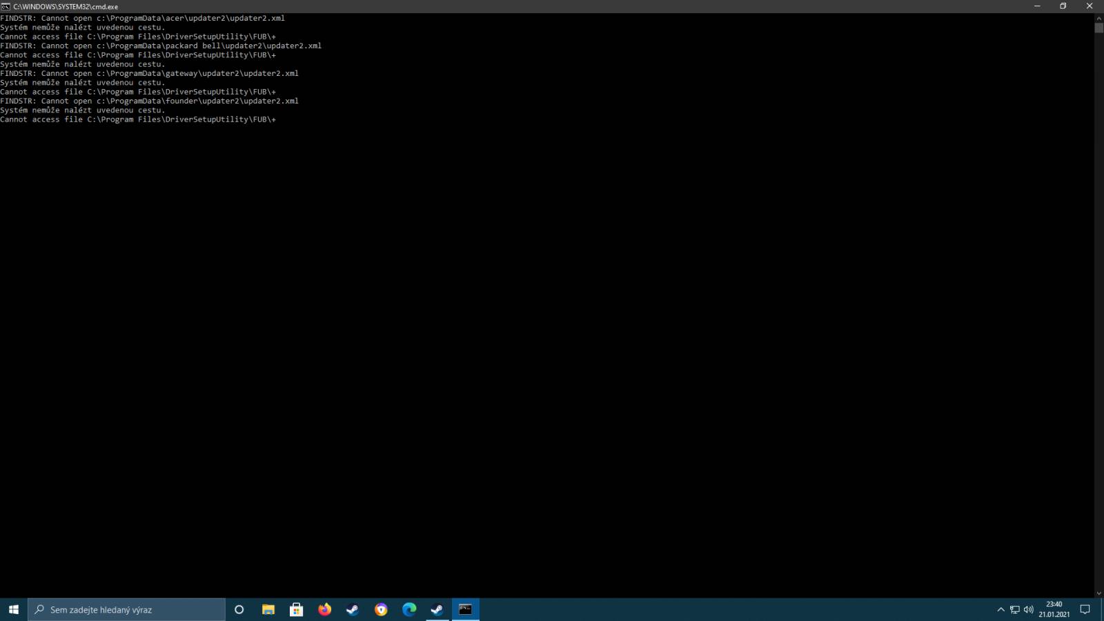Viewport: 1104px width, 621px height.
Task: Minimize the cmd.exe window
Action: click(x=1037, y=6)
